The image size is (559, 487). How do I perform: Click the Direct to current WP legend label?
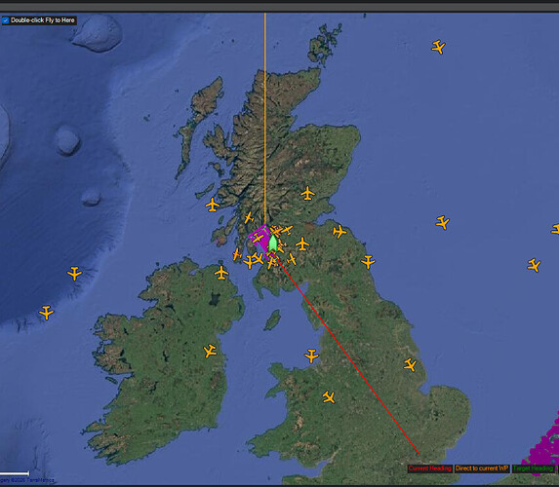(482, 468)
